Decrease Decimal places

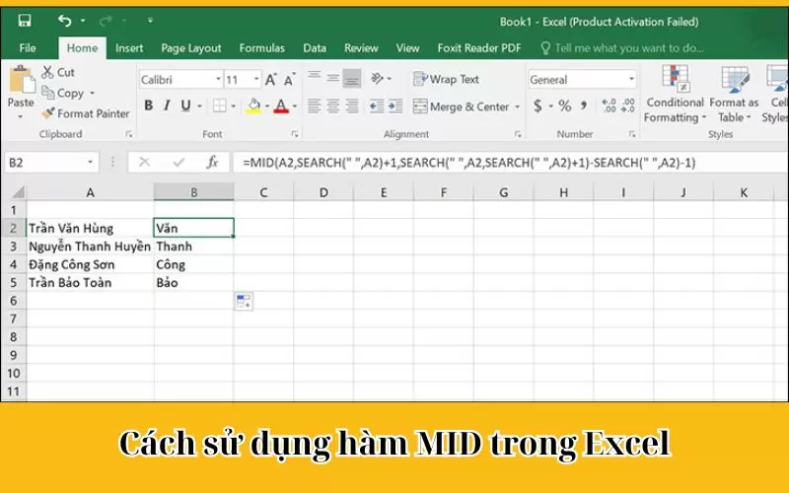(x=627, y=106)
